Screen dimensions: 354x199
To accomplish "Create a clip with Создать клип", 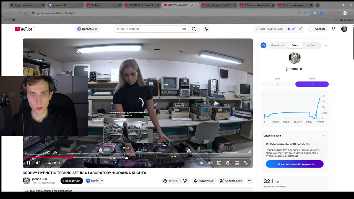I will point(231,181).
